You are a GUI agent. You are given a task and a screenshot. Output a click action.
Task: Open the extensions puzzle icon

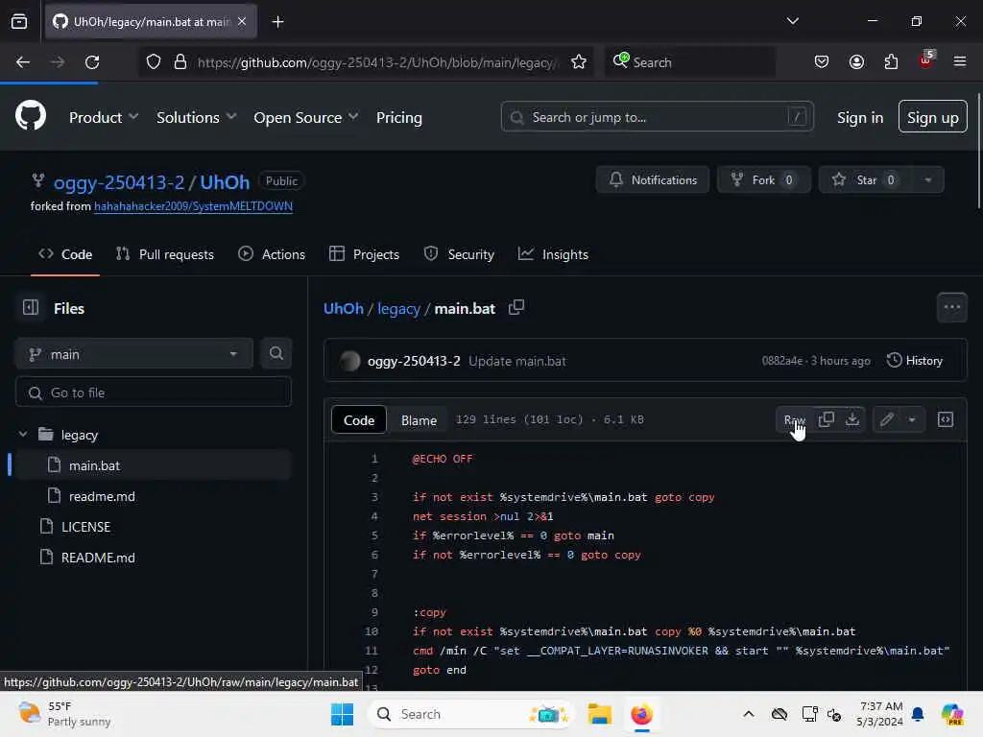pos(891,62)
